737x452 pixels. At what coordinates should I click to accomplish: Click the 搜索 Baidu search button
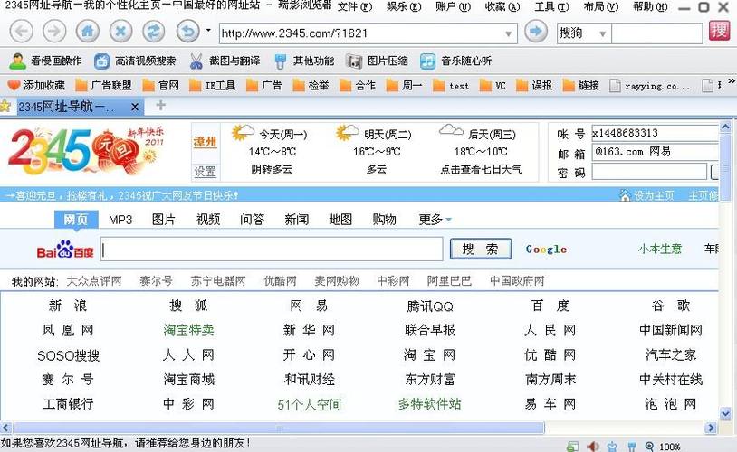click(x=480, y=250)
